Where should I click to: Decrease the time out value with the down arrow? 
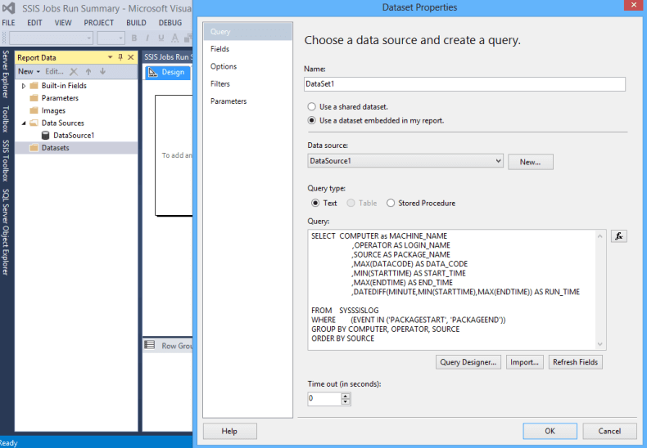point(346,402)
